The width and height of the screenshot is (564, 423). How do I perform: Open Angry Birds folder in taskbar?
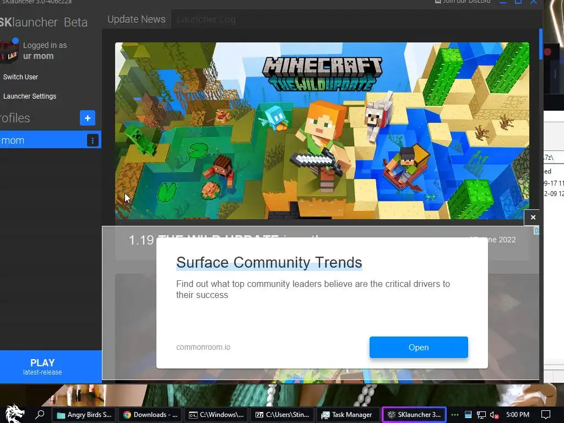[x=84, y=415]
